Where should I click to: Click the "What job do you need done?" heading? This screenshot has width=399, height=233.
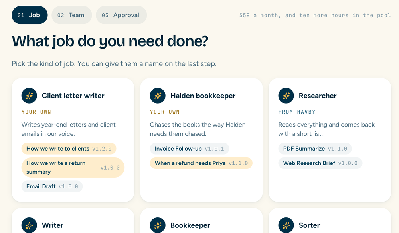[x=110, y=41]
